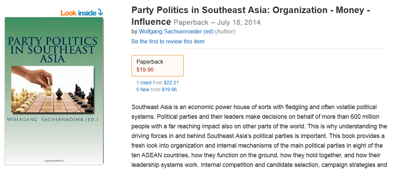
Task: Select the Paperback format button
Action: [x=158, y=65]
